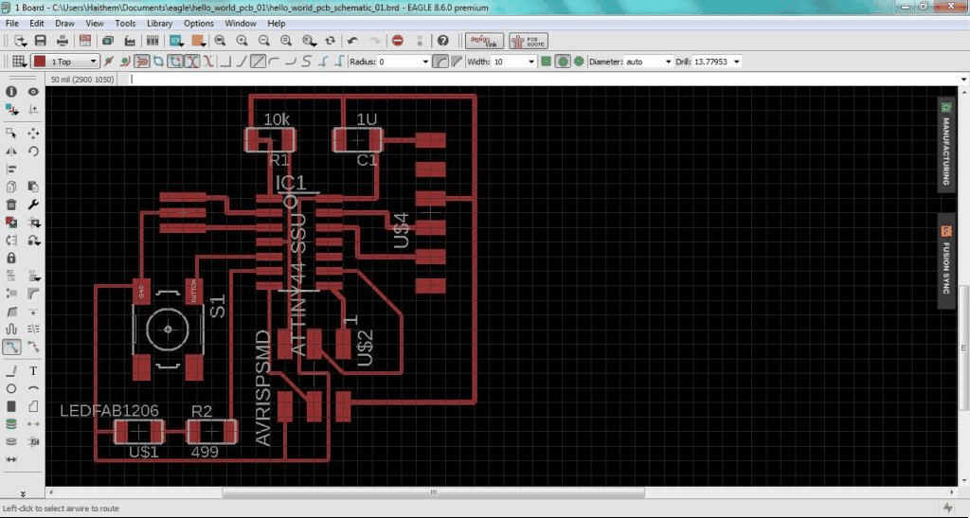Select the Via tool (green stack)
Image resolution: width=970 pixels, height=518 pixels.
(x=11, y=424)
